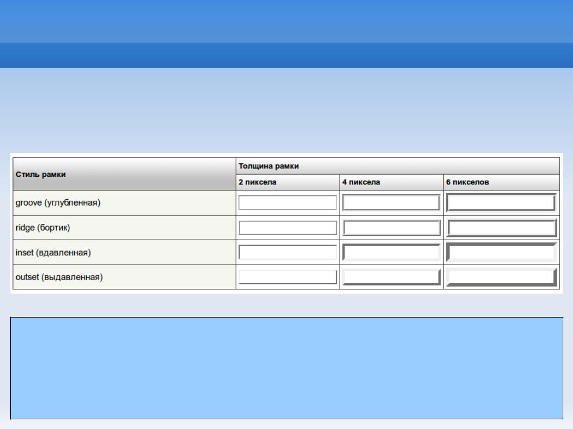Click the groove 6 пикселов sample box

tap(502, 203)
